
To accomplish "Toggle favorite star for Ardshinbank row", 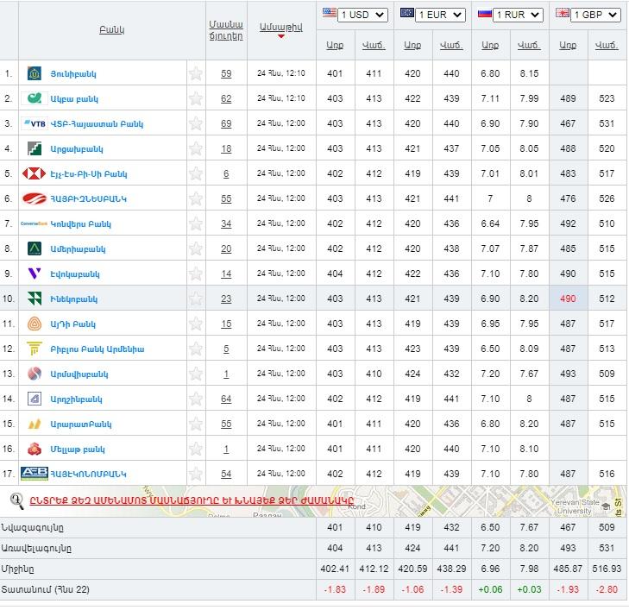I will click(x=196, y=399).
